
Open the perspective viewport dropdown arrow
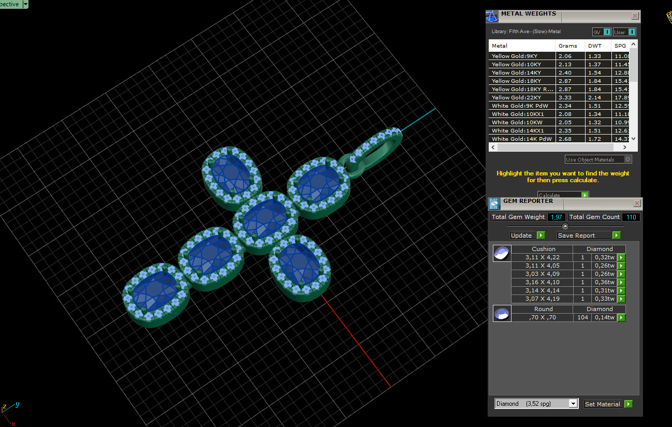click(x=25, y=4)
